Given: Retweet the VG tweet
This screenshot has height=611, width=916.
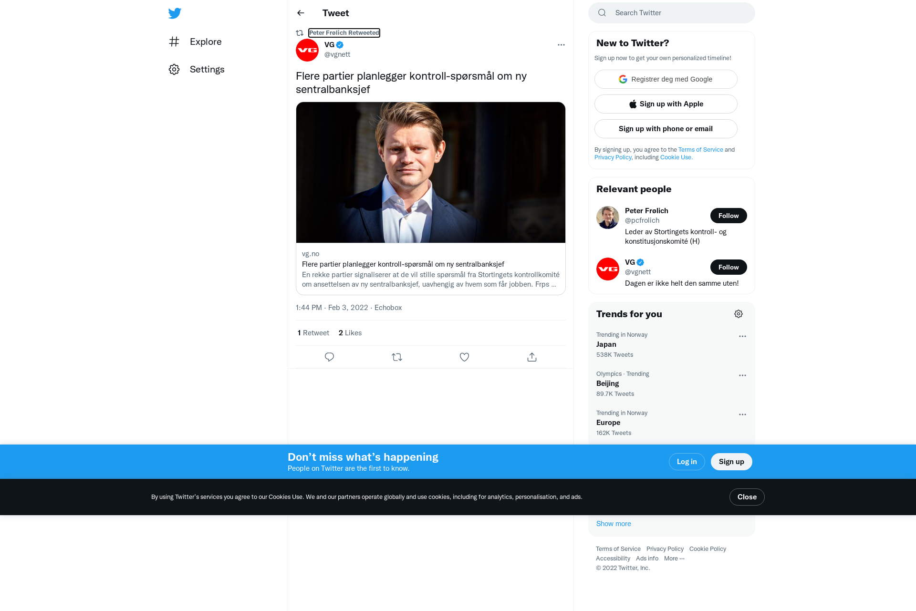Looking at the screenshot, I should click(x=397, y=357).
